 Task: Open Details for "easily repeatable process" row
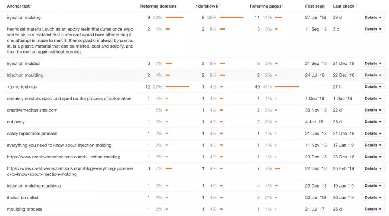[373, 134]
